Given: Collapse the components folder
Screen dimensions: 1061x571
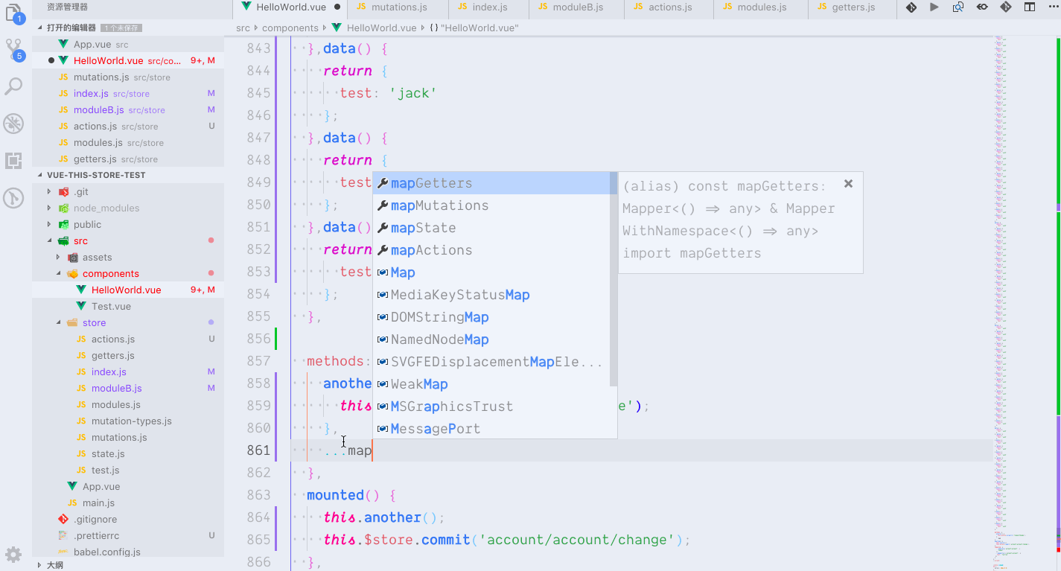Looking at the screenshot, I should 58,273.
